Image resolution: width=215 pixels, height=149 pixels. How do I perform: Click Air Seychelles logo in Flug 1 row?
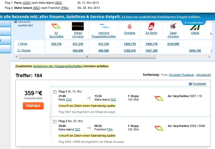point(159,98)
